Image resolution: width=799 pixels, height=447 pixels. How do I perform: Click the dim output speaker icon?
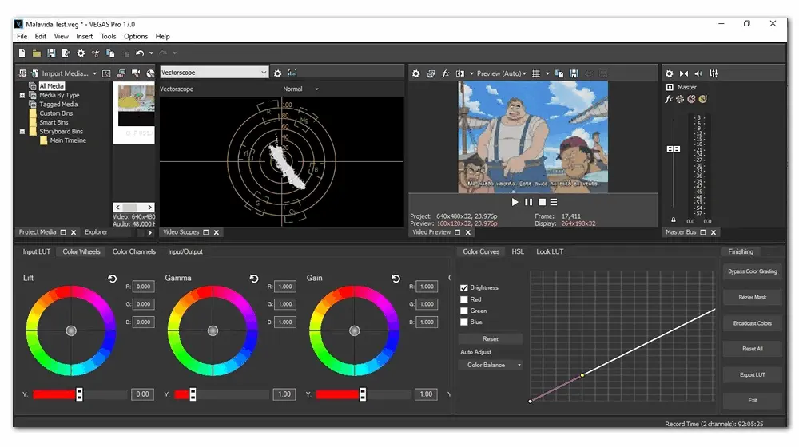698,73
